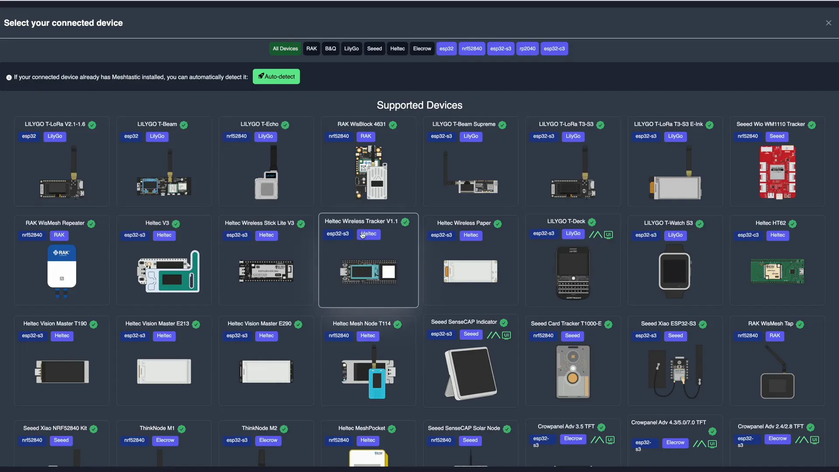
Task: Close the device selection dialog
Action: point(829,23)
